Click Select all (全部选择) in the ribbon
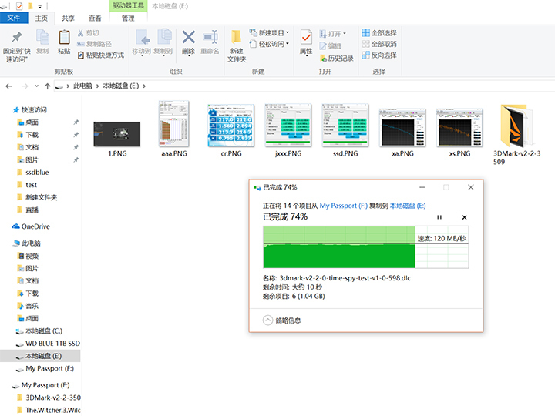The width and height of the screenshot is (555, 416). (x=378, y=33)
